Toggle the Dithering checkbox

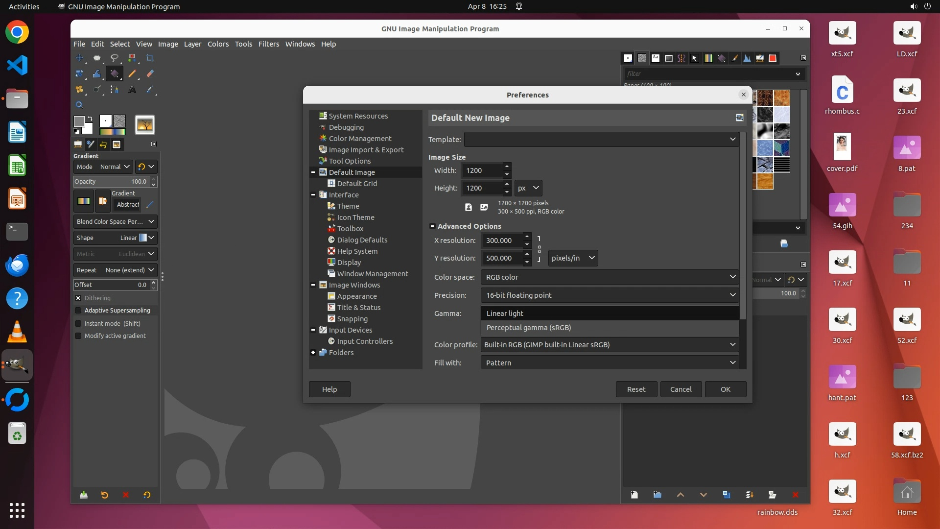click(x=78, y=298)
